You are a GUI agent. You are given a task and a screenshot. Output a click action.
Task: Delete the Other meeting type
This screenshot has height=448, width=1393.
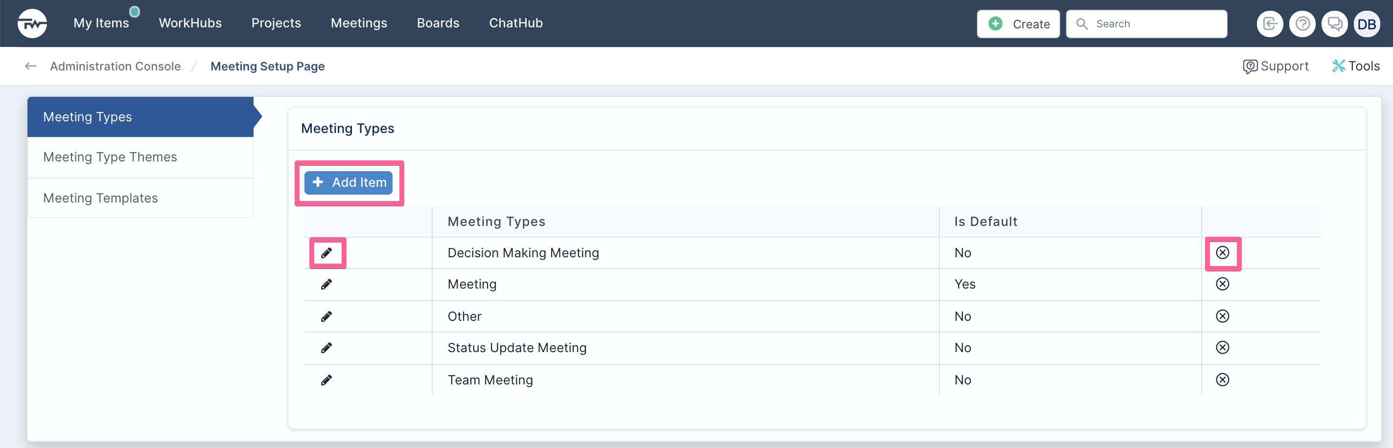tap(1222, 315)
